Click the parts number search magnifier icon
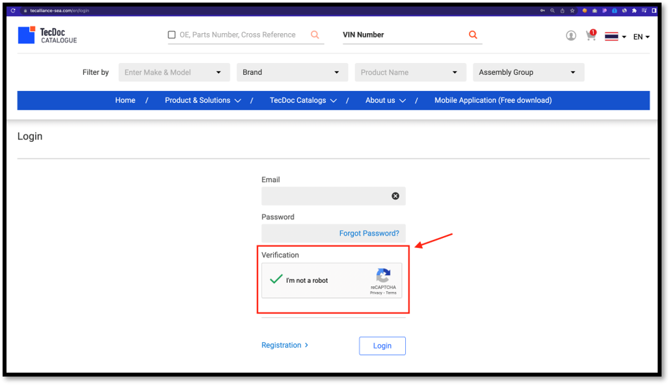670x385 pixels. 315,34
